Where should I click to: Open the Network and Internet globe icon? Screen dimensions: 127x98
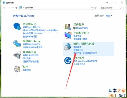(17, 44)
